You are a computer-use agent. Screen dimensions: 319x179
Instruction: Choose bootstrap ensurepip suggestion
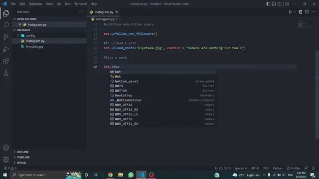pyautogui.click(x=163, y=95)
